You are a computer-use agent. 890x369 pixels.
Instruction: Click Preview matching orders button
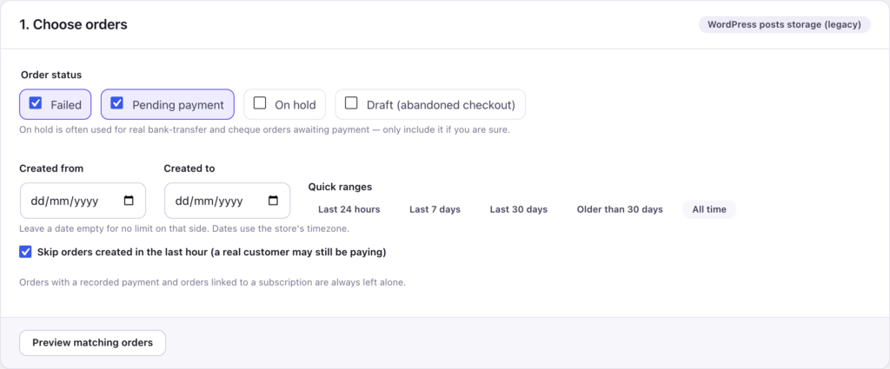tap(92, 343)
